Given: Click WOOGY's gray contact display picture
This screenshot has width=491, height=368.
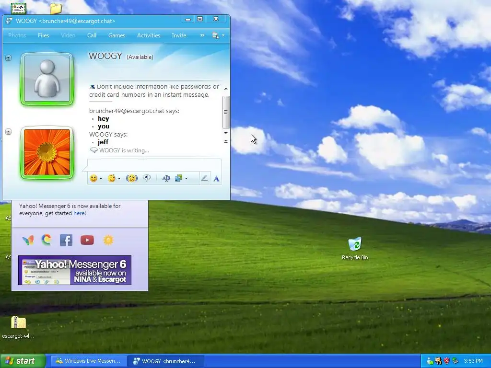Looking at the screenshot, I should pos(47,79).
